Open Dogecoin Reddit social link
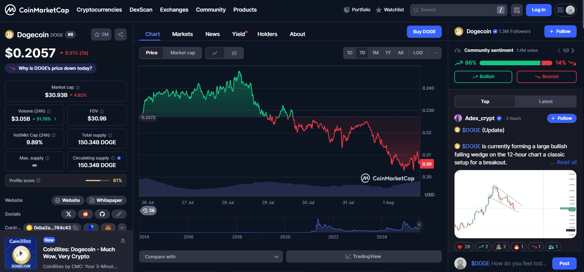Image resolution: width=584 pixels, height=272 pixels. pyautogui.click(x=85, y=214)
